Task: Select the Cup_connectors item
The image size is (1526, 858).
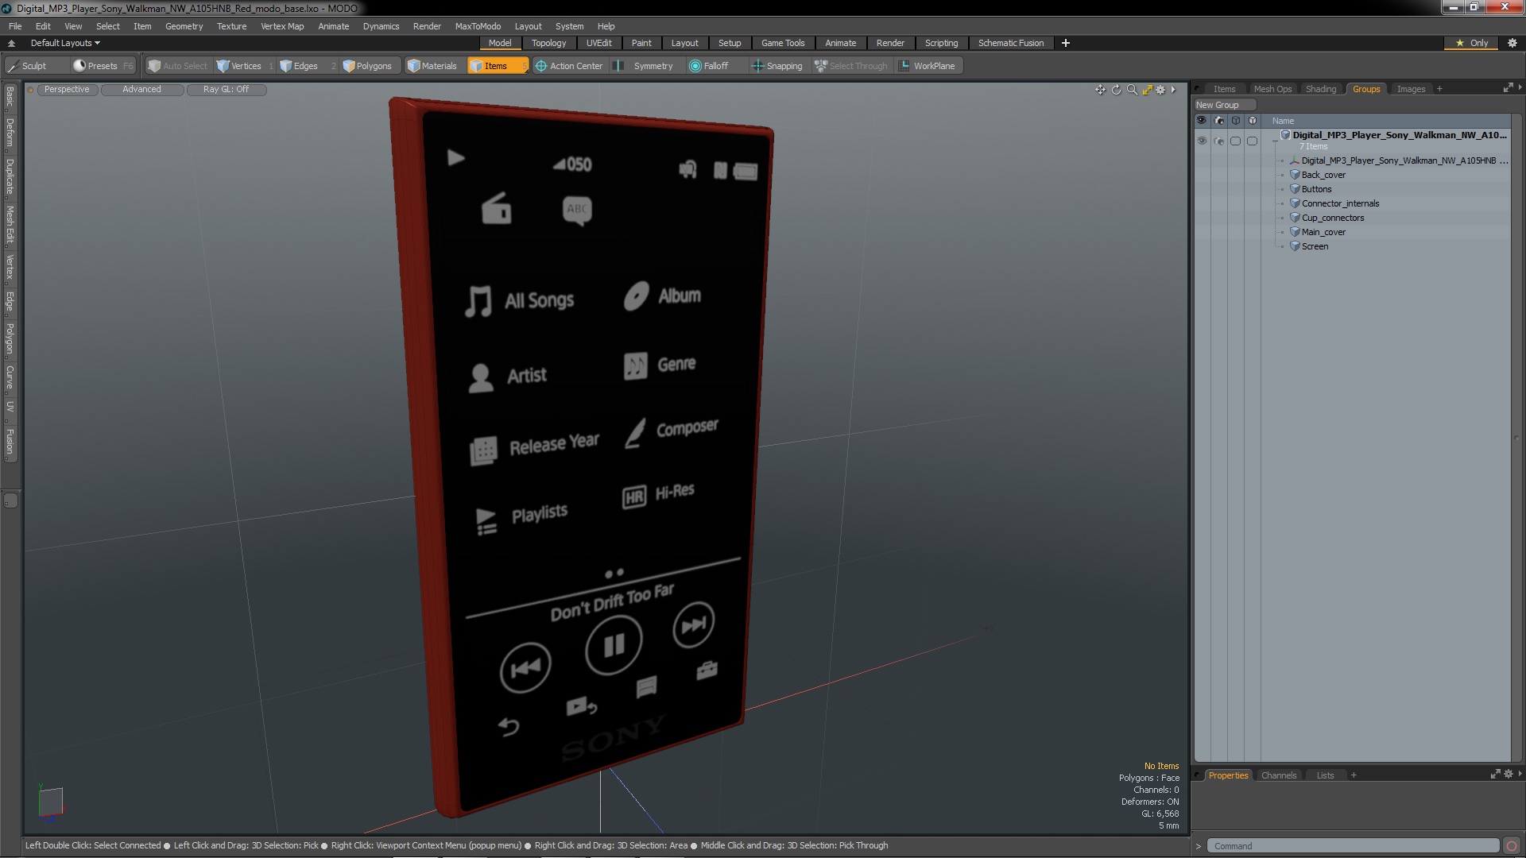Action: coord(1333,218)
